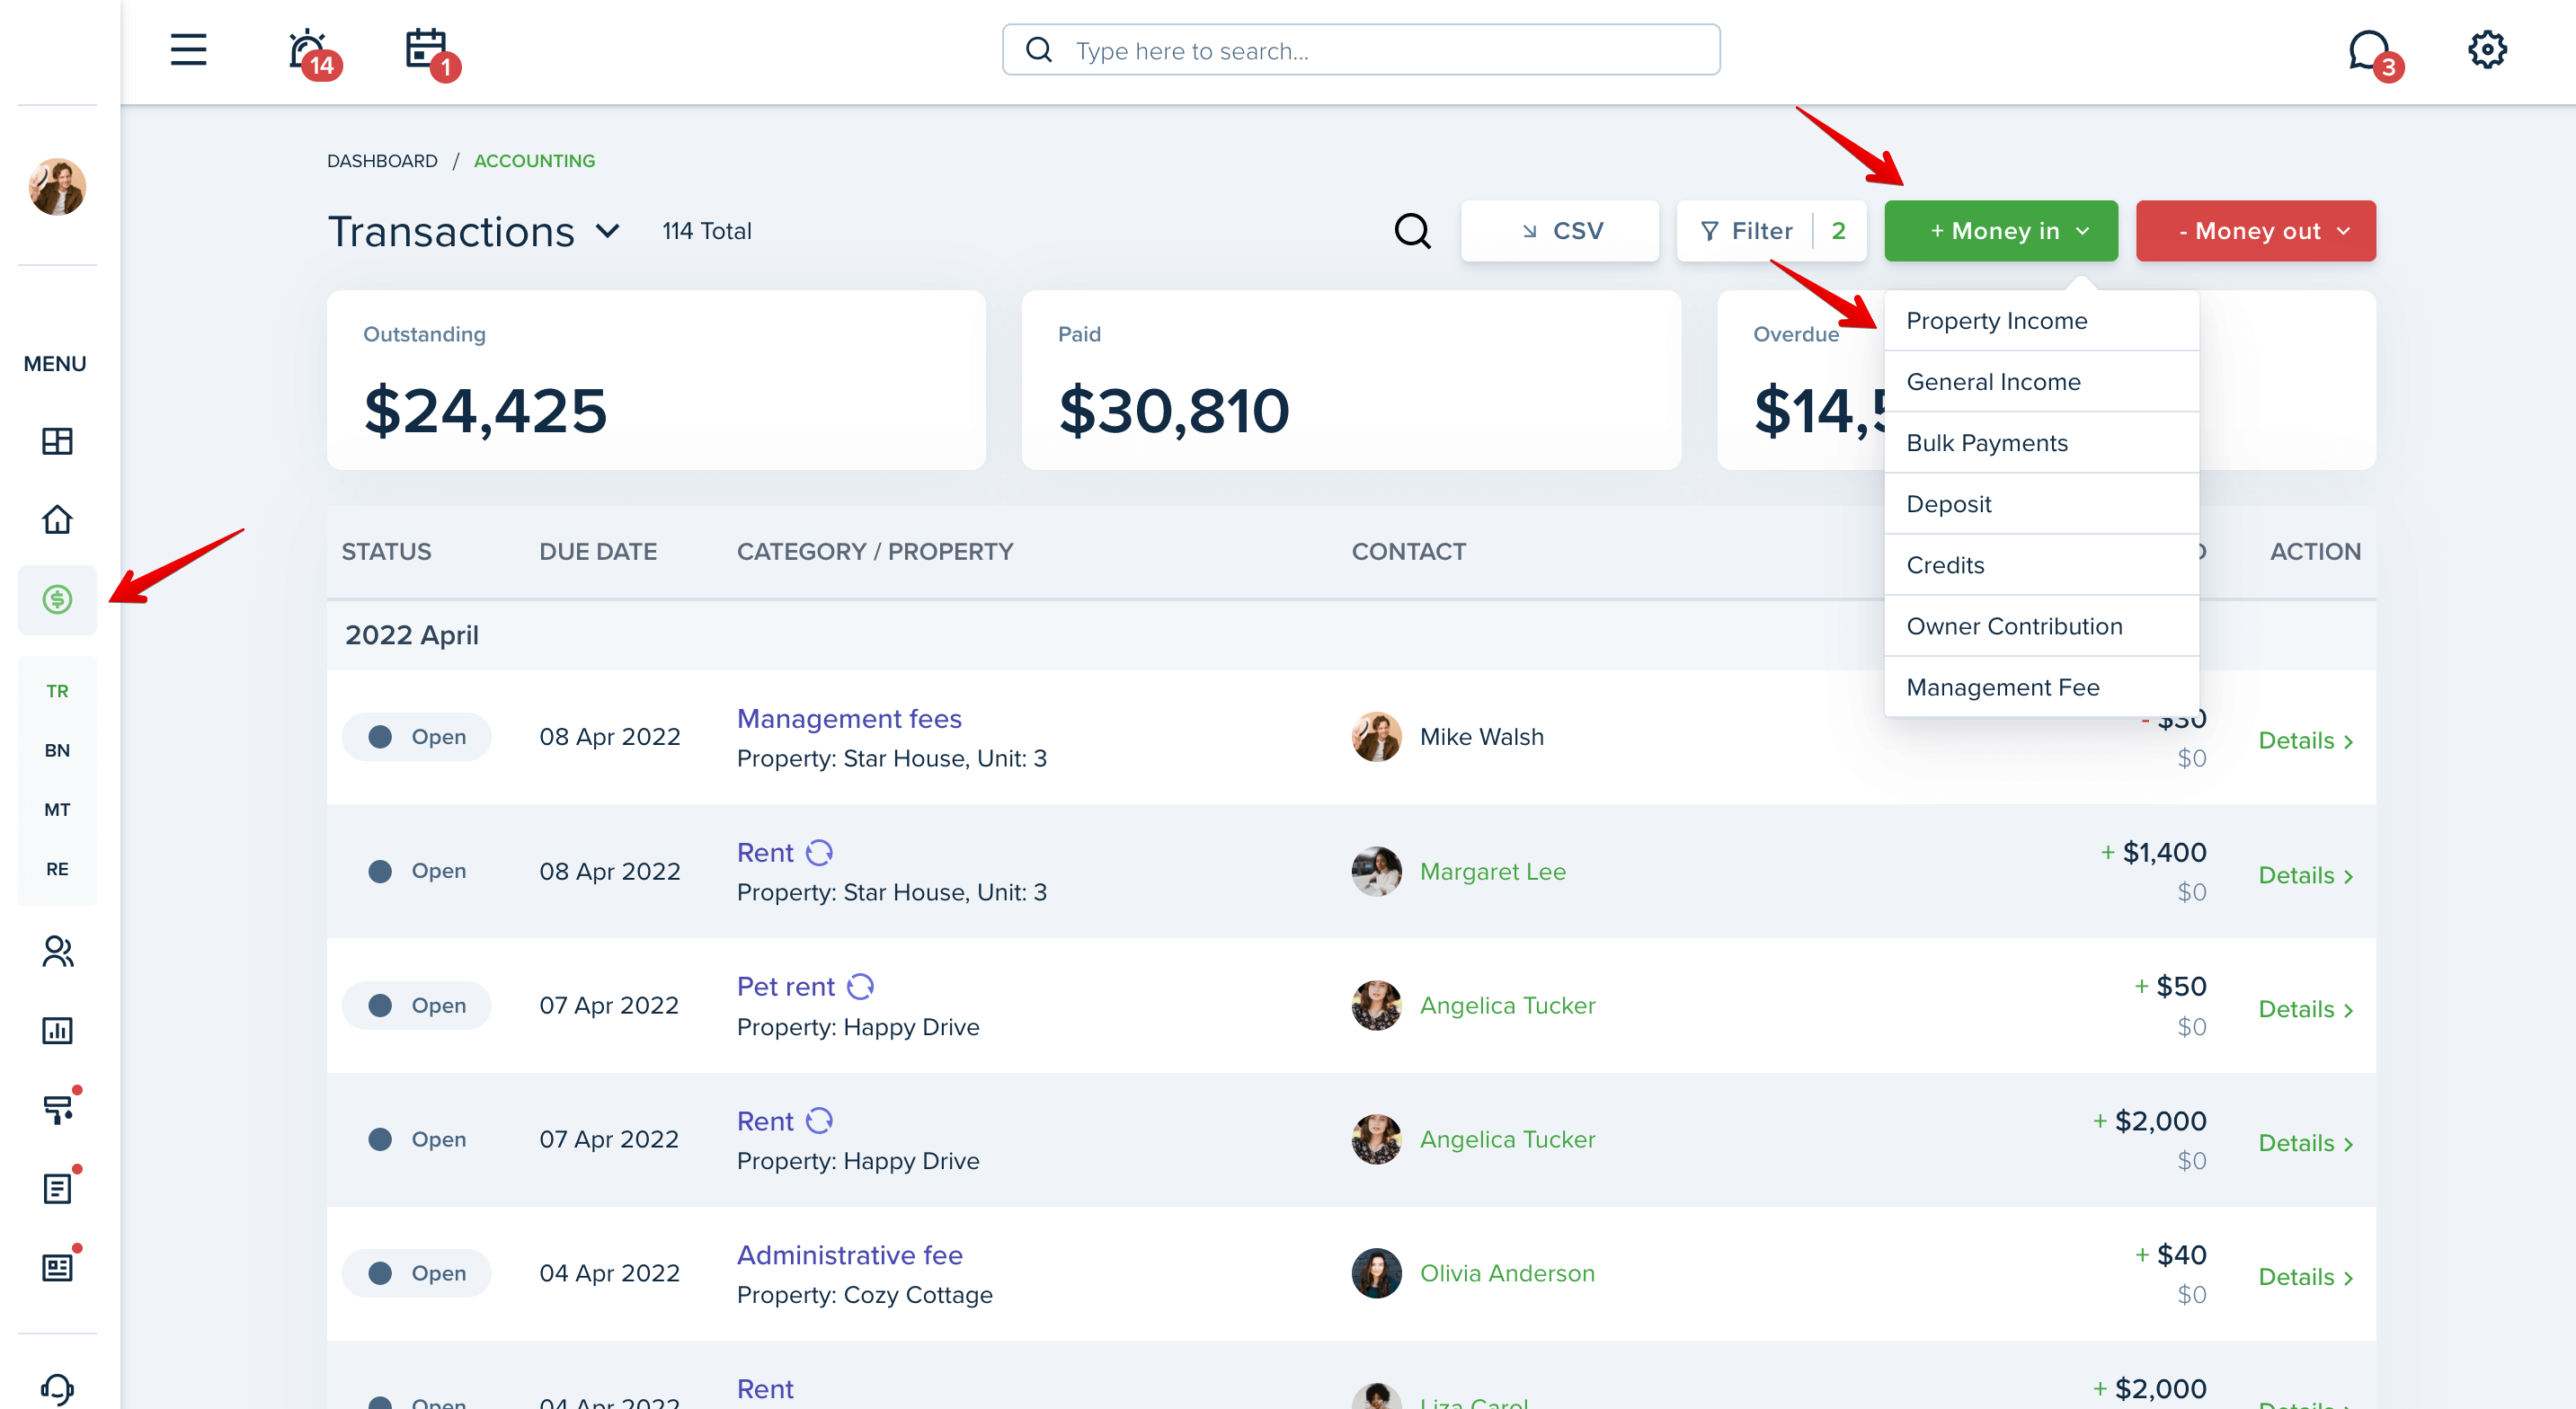The height and width of the screenshot is (1409, 2576).
Task: Choose Management Fee option
Action: point(2040,687)
